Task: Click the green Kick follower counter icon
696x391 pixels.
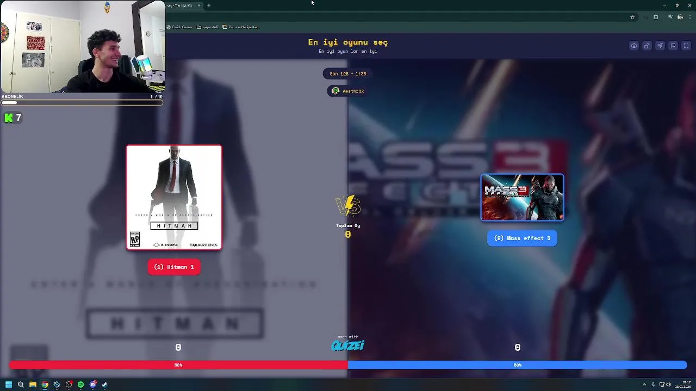Action: click(8, 117)
